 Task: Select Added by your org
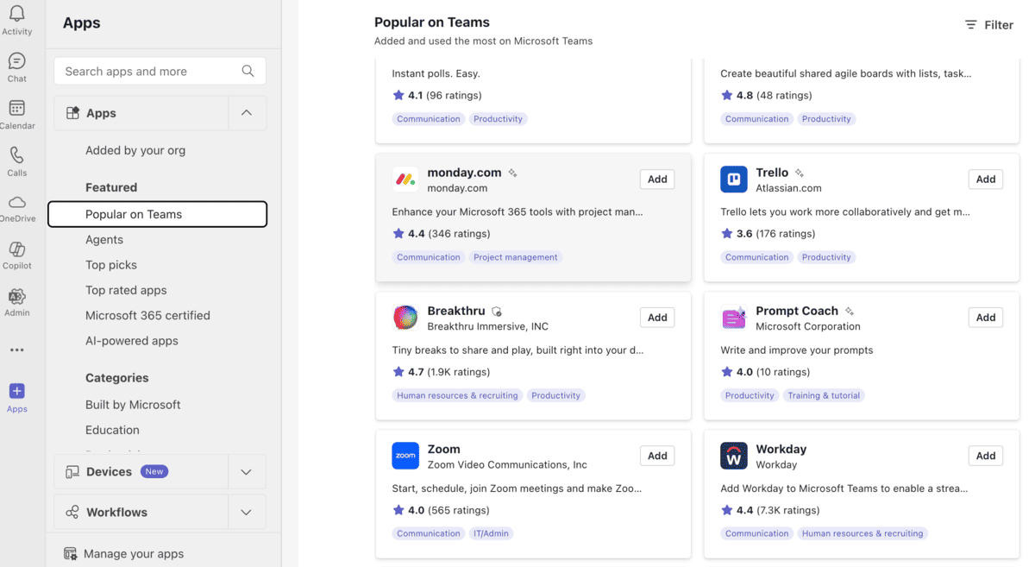135,150
